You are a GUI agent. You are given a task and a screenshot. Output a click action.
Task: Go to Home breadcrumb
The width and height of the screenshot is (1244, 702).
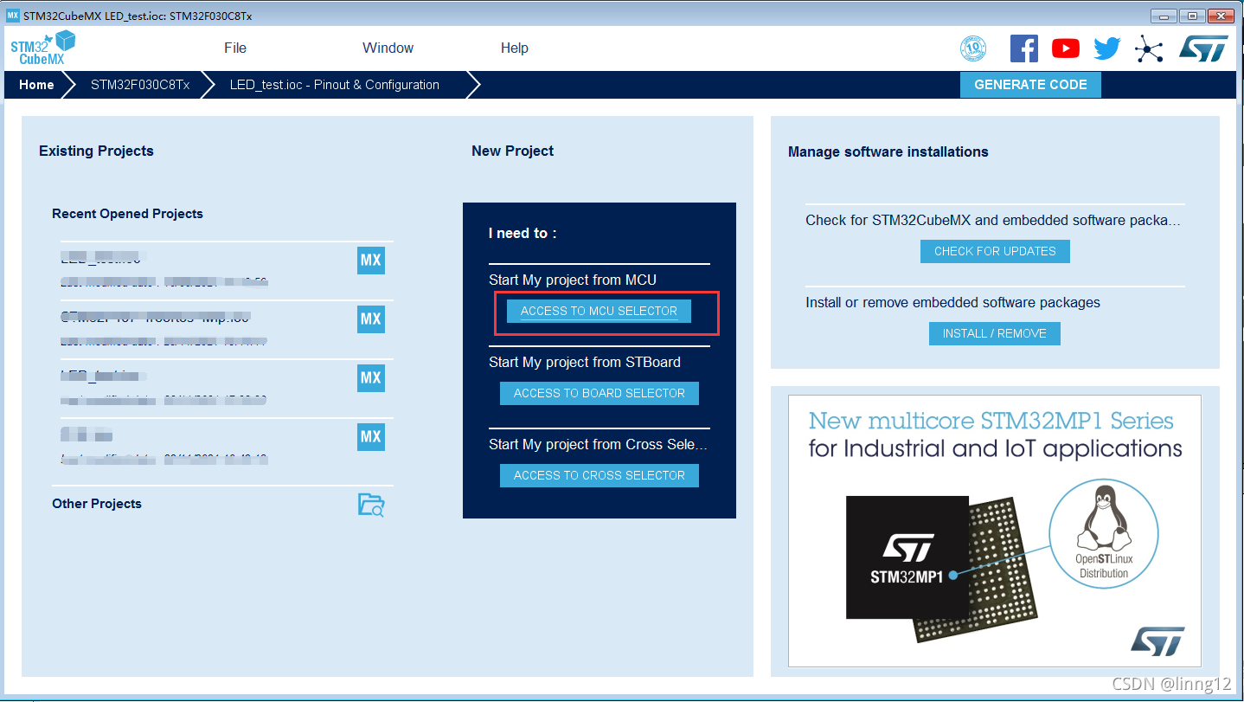(36, 85)
